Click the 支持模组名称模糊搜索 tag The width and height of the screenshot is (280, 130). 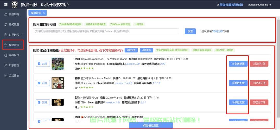click(70, 24)
